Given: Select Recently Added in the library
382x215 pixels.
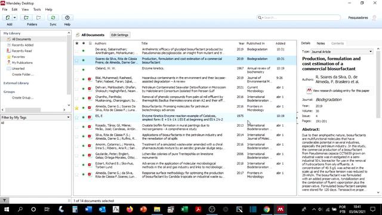Looking at the screenshot, I should coord(23,45).
